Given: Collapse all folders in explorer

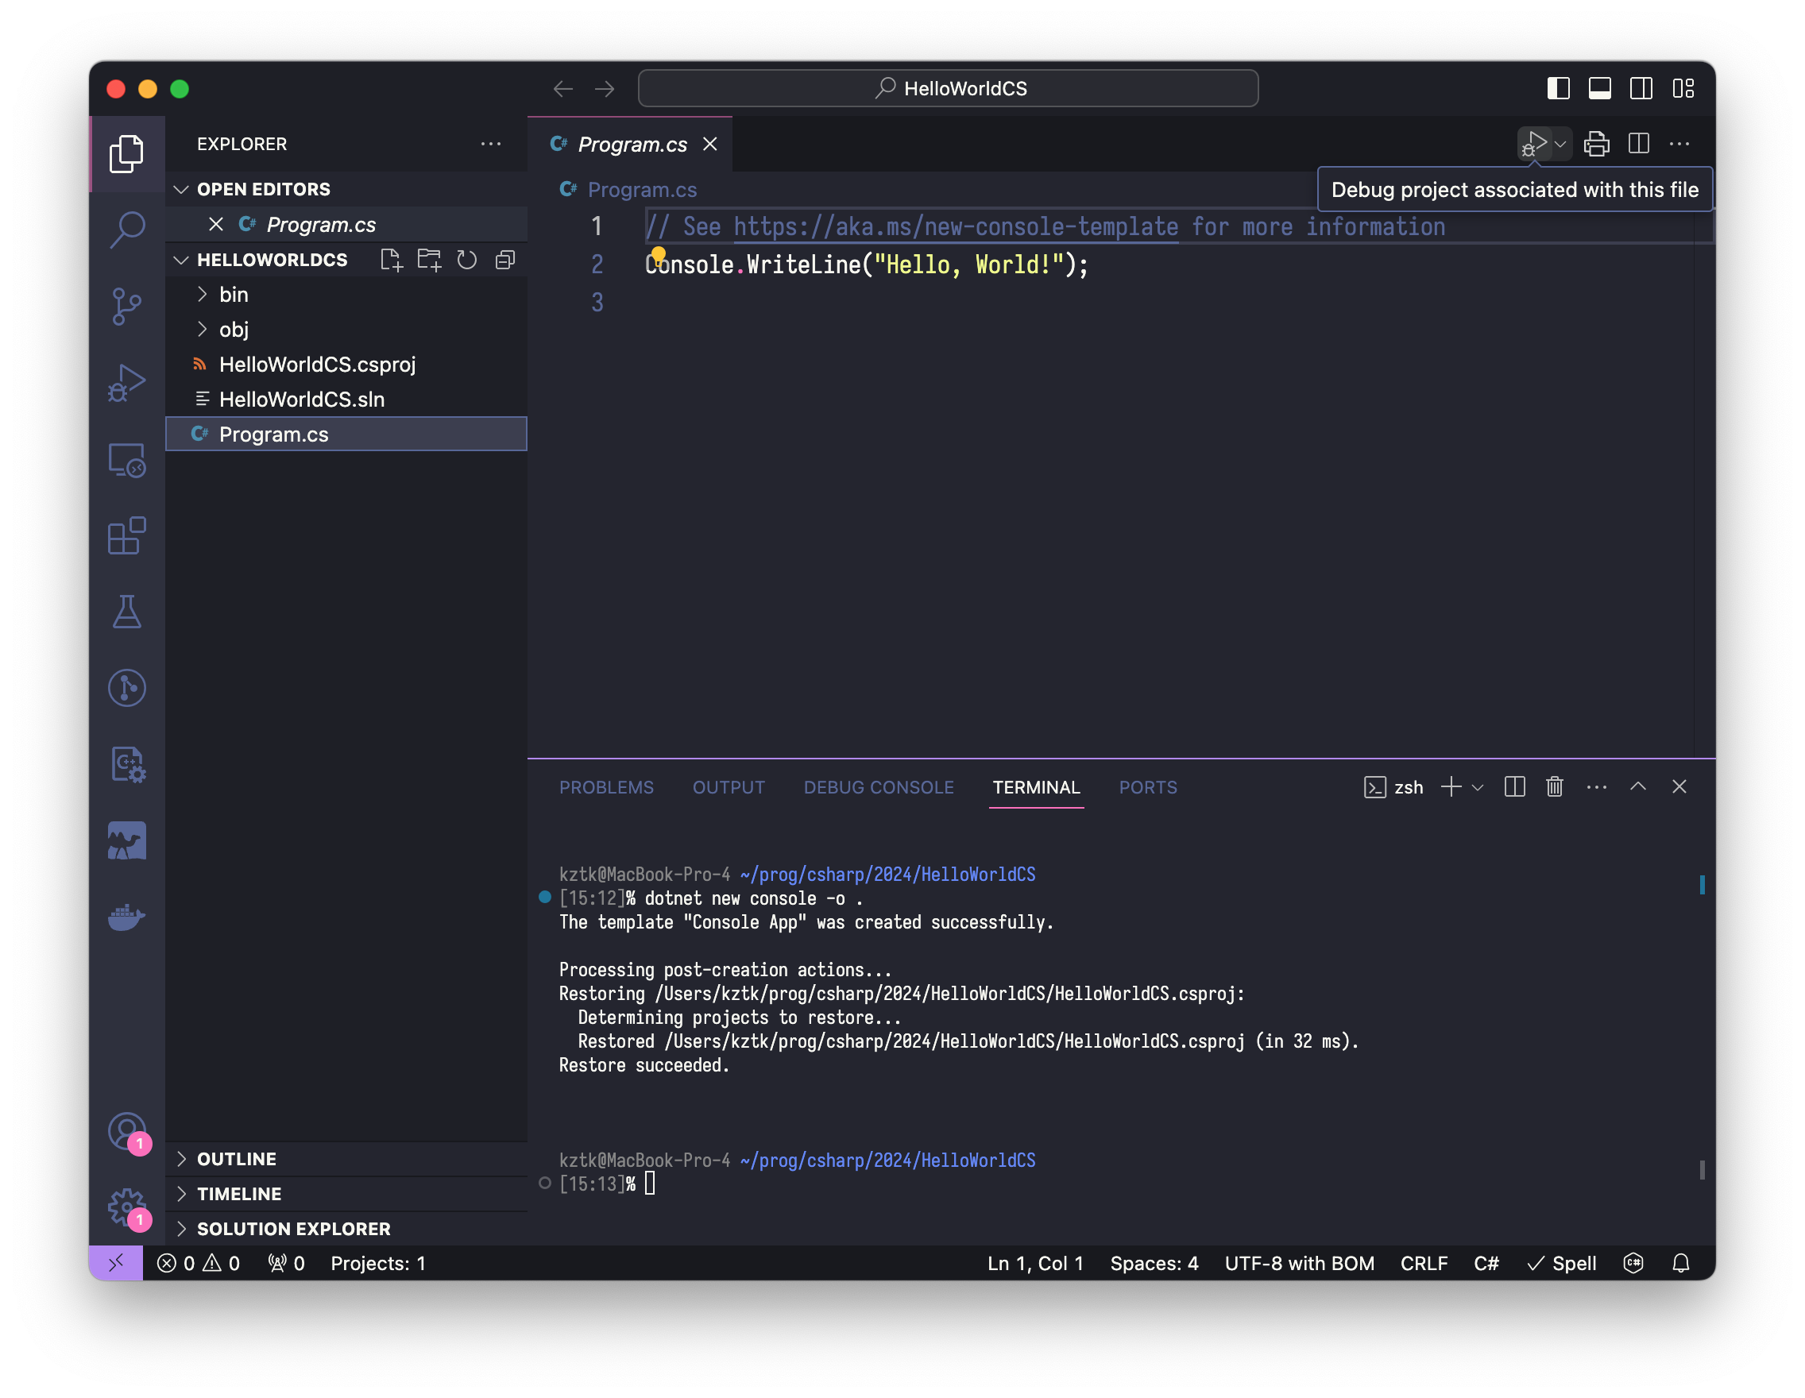Looking at the screenshot, I should point(505,260).
